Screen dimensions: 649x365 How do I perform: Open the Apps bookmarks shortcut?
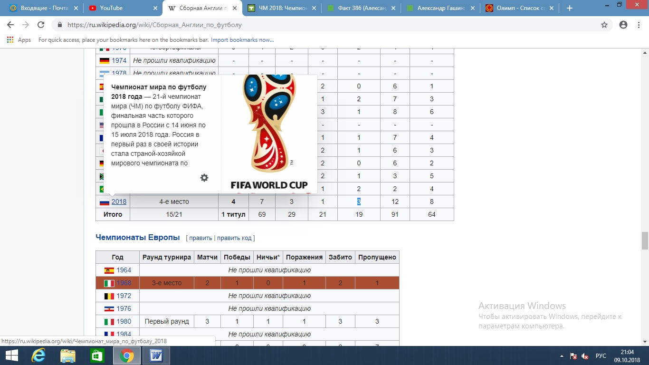pyautogui.click(x=19, y=40)
